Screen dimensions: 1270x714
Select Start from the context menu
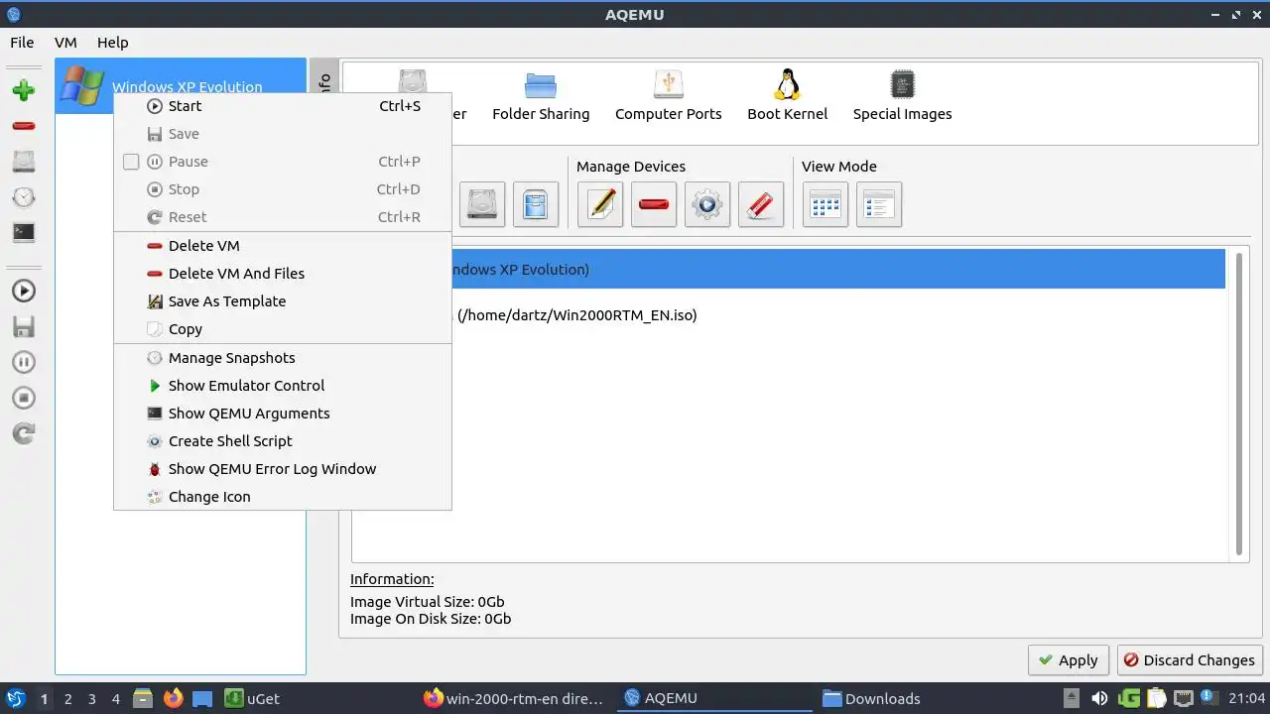click(283, 106)
